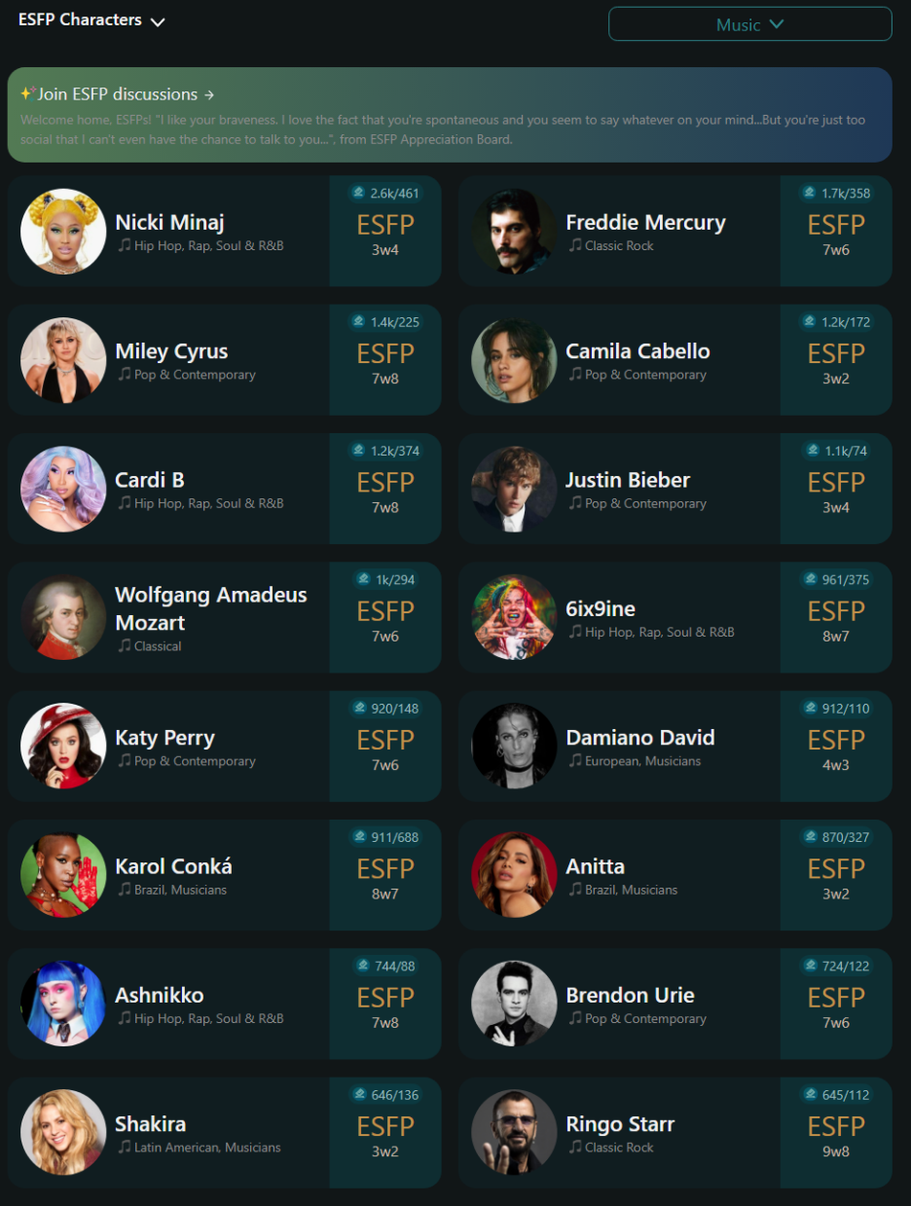Click the music note icon under Camila Cabello
The height and width of the screenshot is (1206, 911).
click(574, 374)
